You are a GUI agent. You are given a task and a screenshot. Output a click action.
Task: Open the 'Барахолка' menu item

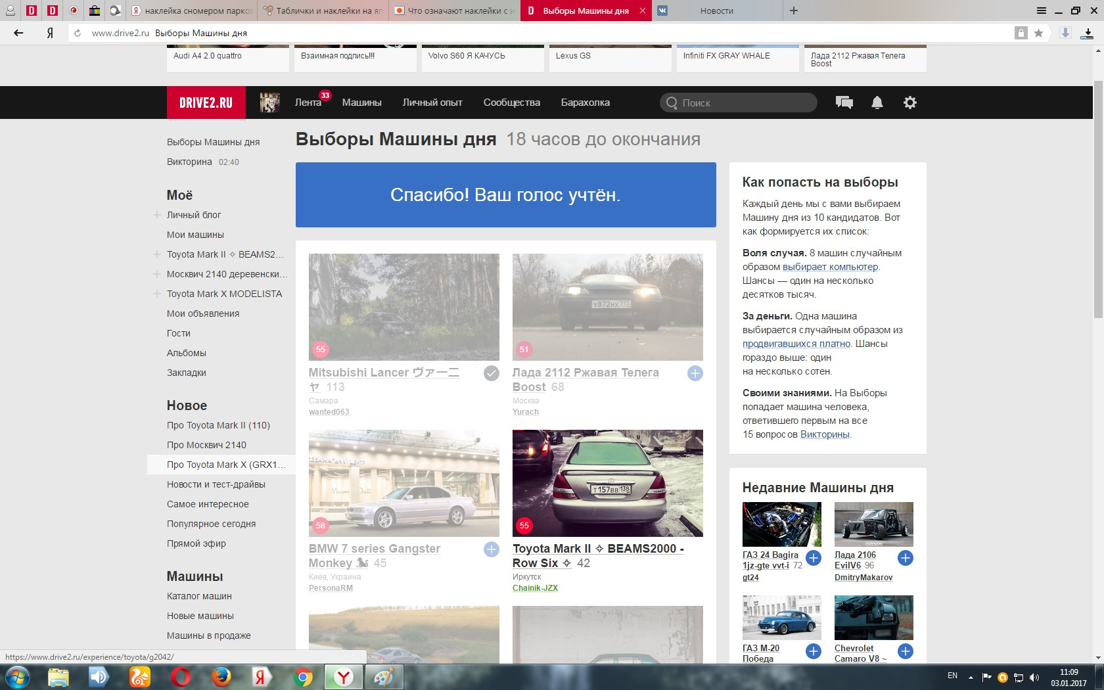pyautogui.click(x=586, y=103)
